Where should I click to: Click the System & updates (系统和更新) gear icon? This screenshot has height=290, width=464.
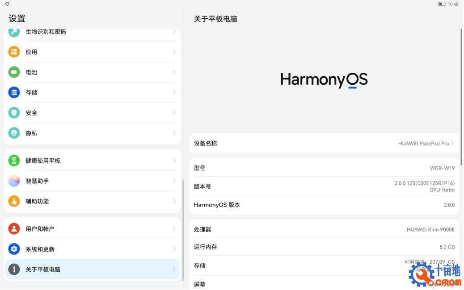[14, 249]
